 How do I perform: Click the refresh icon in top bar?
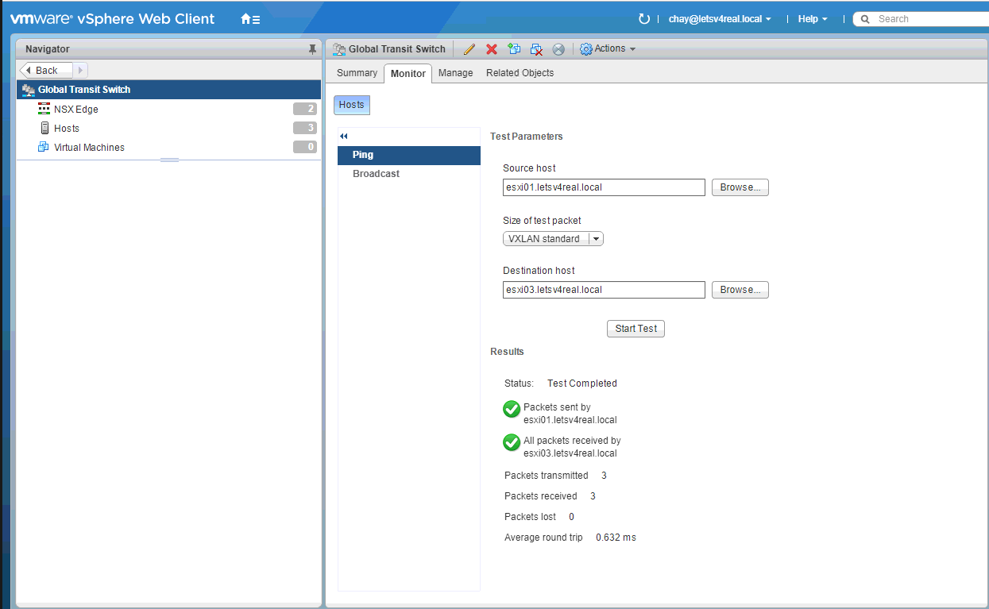[644, 19]
